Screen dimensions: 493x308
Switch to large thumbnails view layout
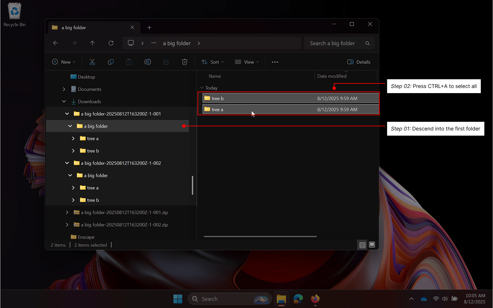(x=372, y=245)
